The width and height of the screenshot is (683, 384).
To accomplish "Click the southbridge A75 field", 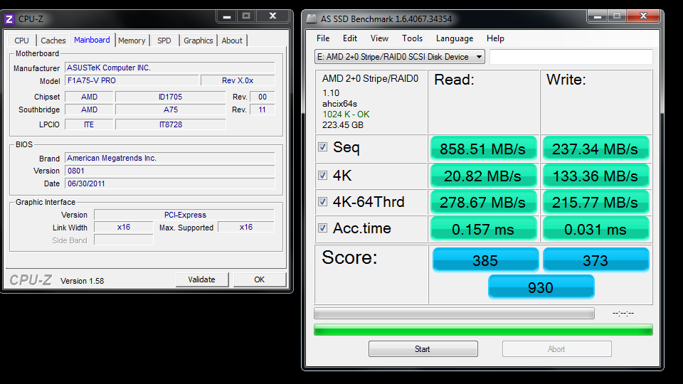I will pos(170,110).
